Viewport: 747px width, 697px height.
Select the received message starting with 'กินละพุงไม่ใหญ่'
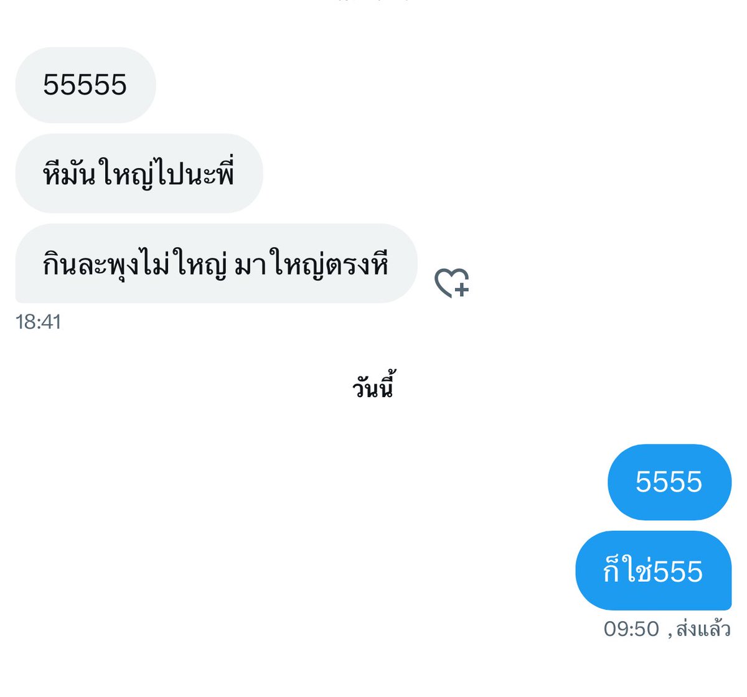tap(216, 263)
